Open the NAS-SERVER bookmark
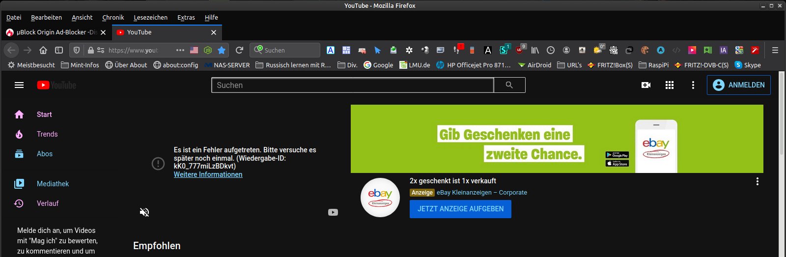The height and width of the screenshot is (257, 786). 227,65
